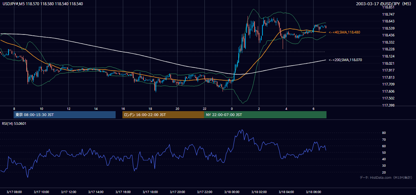Click price axis label 118.539
Screen dimensions: 416x195
[x=388, y=28]
